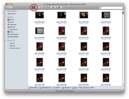The image size is (129, 99).
Task: Click Użytkownicy in the path bar
Action: click(45, 88)
